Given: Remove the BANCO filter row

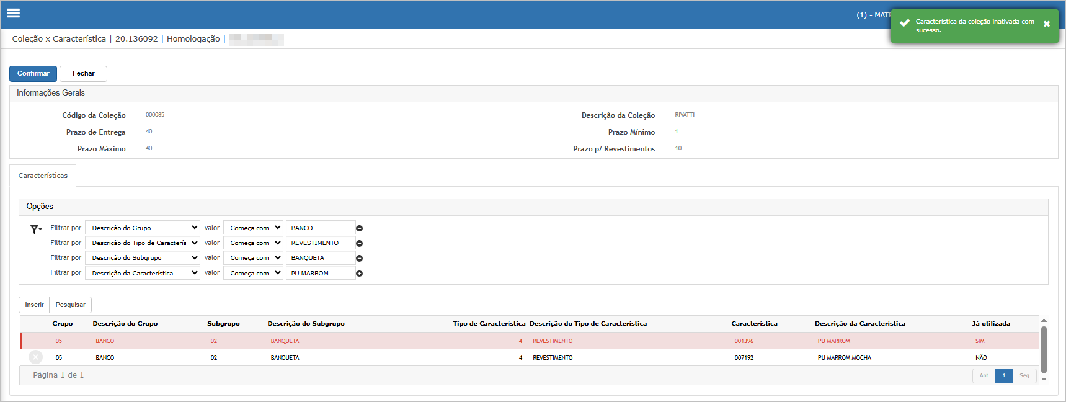Looking at the screenshot, I should [x=359, y=228].
